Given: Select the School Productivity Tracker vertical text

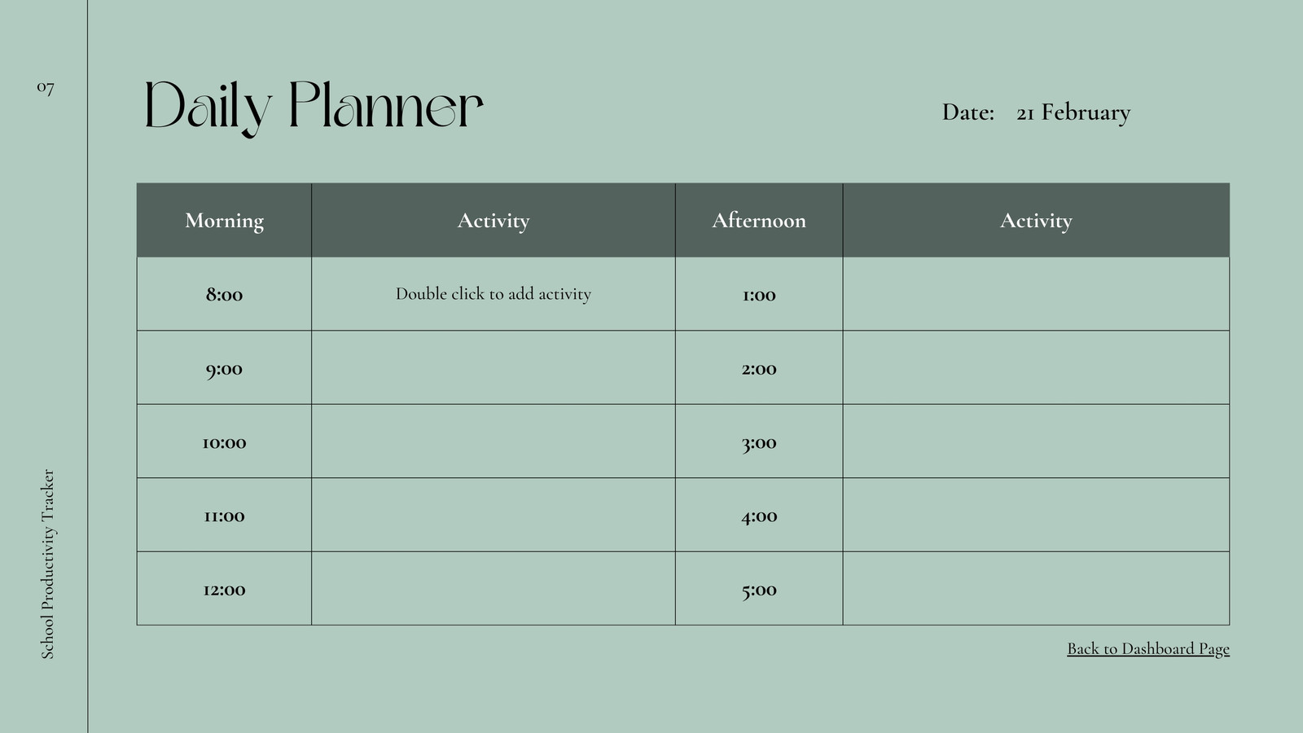Looking at the screenshot, I should [47, 564].
